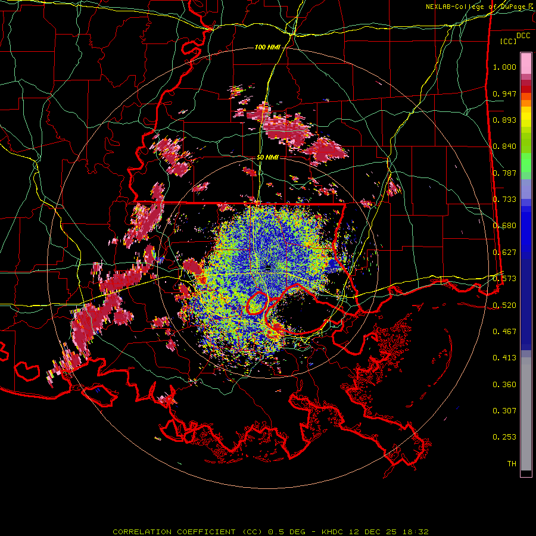Click the TH threshold label on the scale

512,464
